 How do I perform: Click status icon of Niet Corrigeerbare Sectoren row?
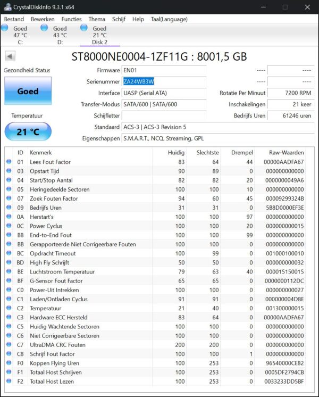pos(9,335)
